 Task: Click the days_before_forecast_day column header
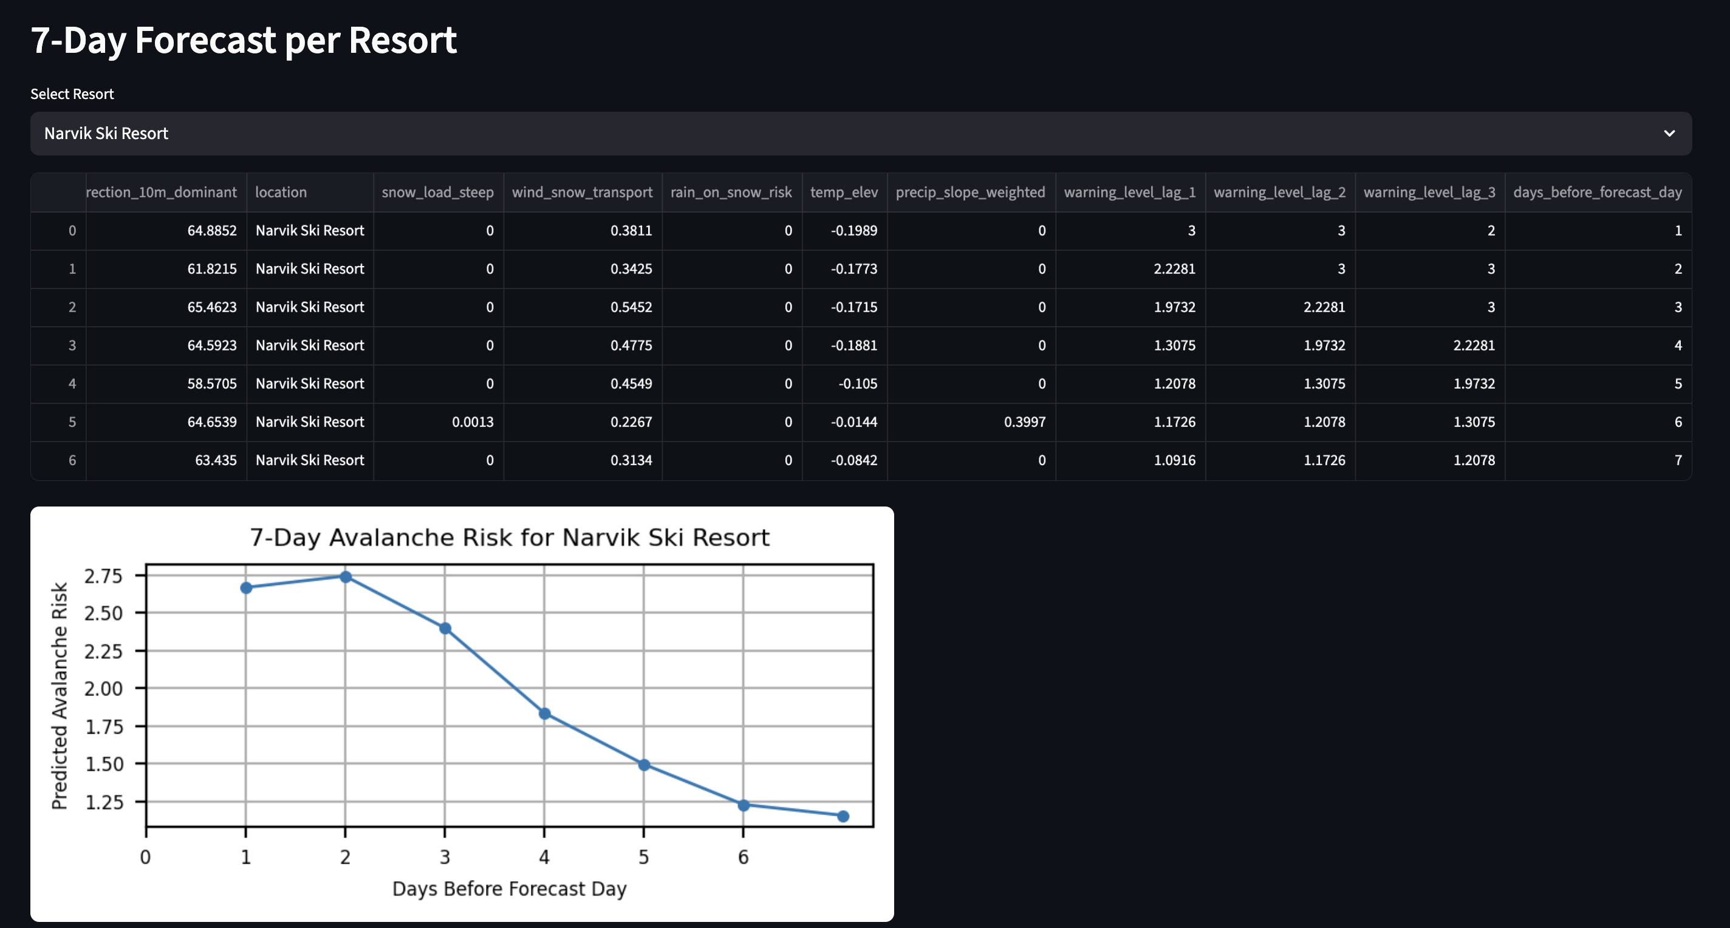point(1597,193)
